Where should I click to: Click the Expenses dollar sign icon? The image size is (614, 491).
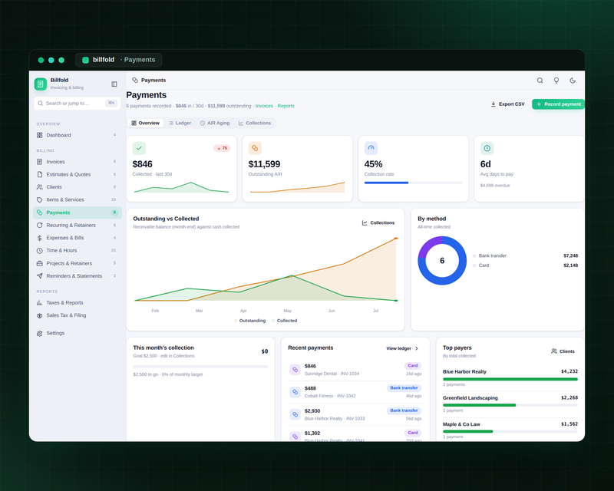pos(40,238)
